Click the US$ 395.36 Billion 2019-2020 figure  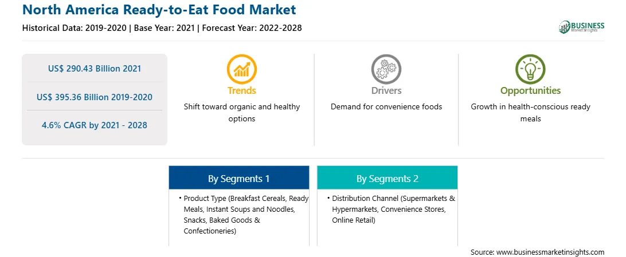point(95,97)
